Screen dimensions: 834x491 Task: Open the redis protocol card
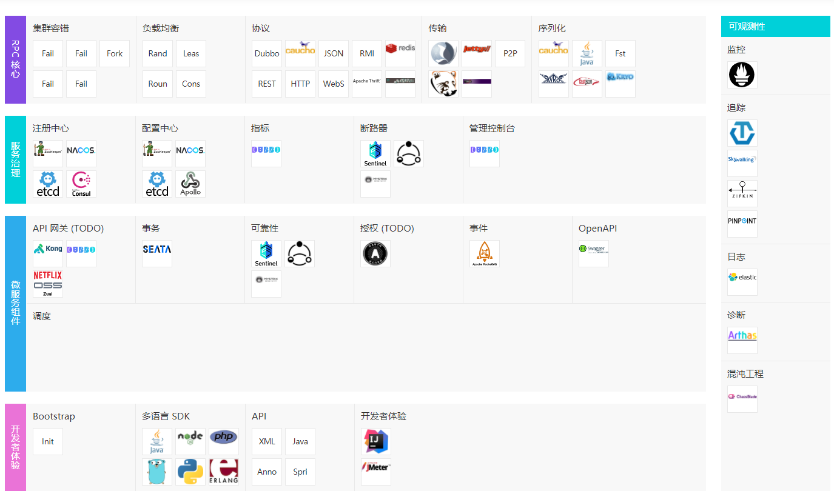pyautogui.click(x=400, y=53)
